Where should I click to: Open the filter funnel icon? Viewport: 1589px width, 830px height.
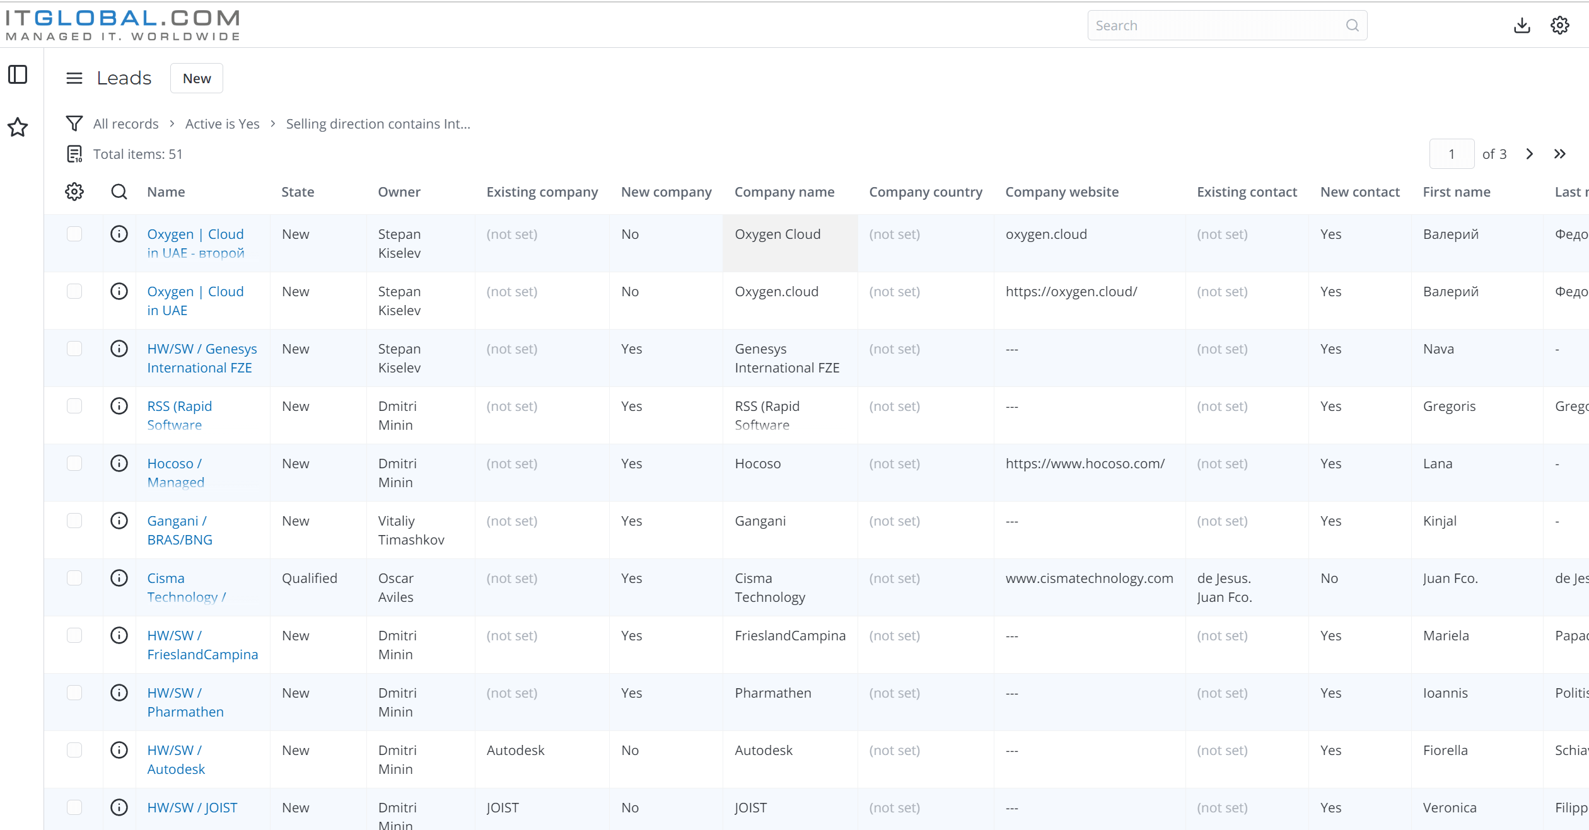click(x=74, y=124)
